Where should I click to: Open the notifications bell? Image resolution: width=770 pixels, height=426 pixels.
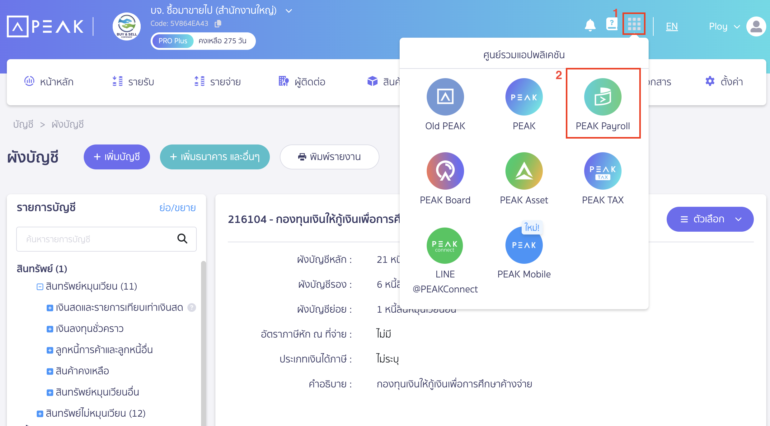[x=590, y=26]
